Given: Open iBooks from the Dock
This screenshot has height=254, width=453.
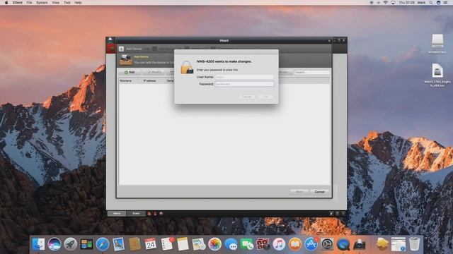Looking at the screenshot, I should 295,244.
